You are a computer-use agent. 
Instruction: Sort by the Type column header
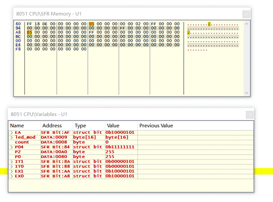pos(89,125)
